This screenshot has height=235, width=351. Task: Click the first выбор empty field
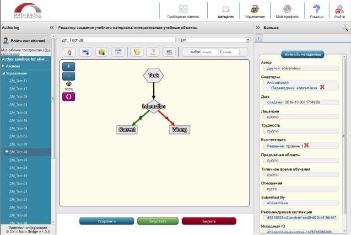click(210, 52)
